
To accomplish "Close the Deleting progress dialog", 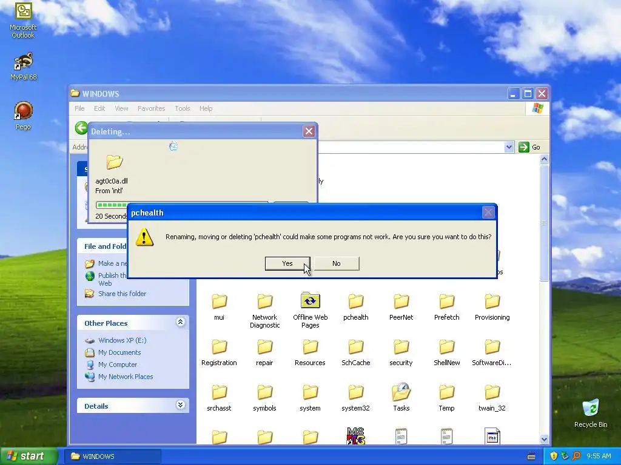I will pyautogui.click(x=309, y=131).
